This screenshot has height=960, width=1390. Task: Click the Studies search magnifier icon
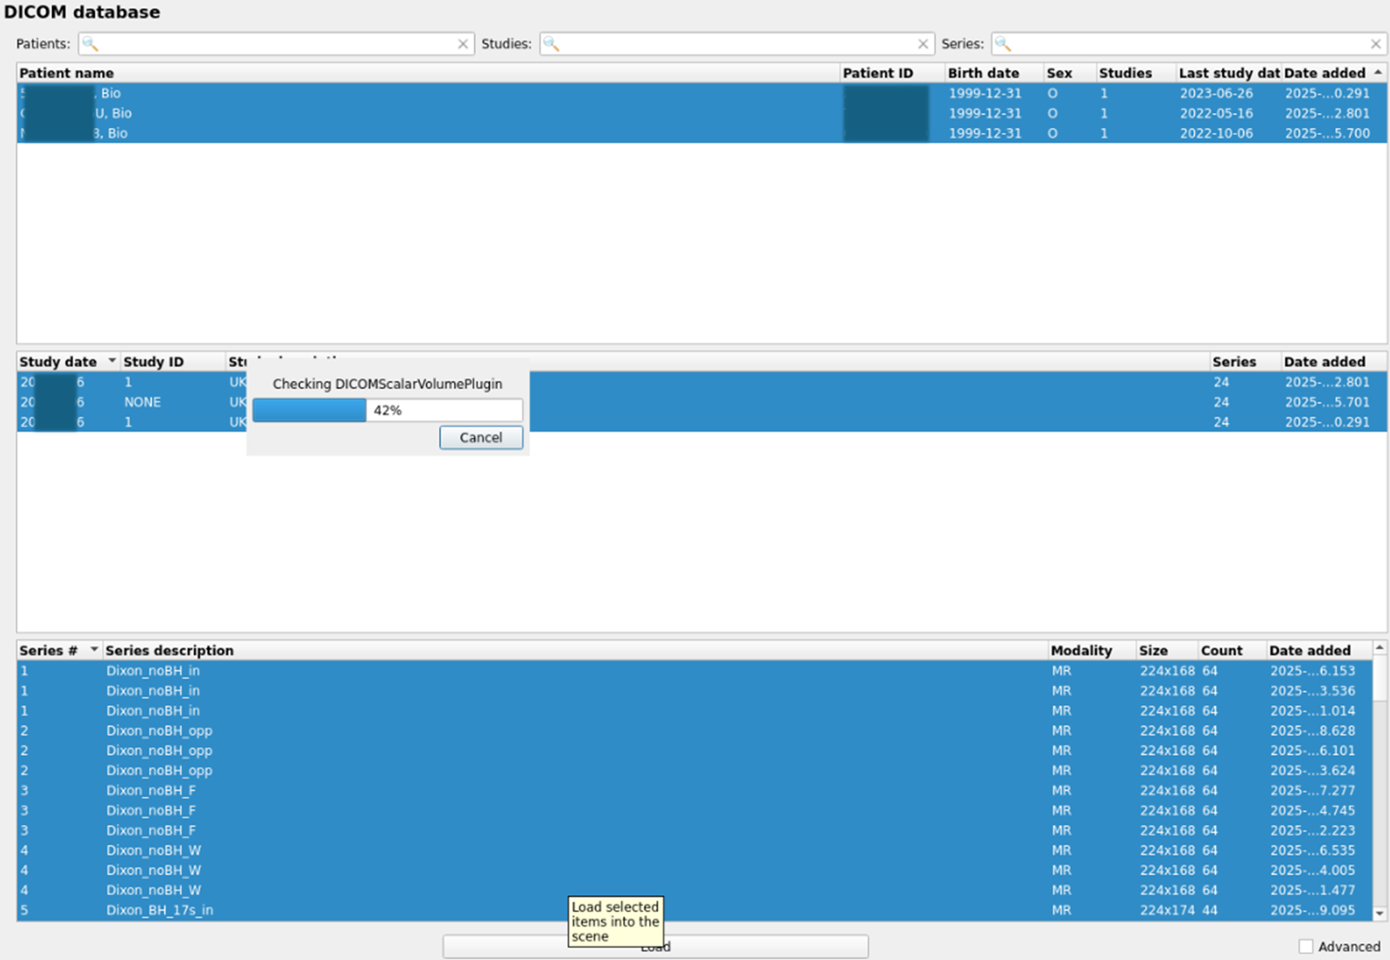tap(552, 44)
